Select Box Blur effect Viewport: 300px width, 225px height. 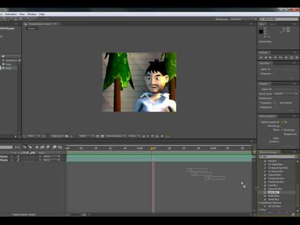tap(272, 161)
